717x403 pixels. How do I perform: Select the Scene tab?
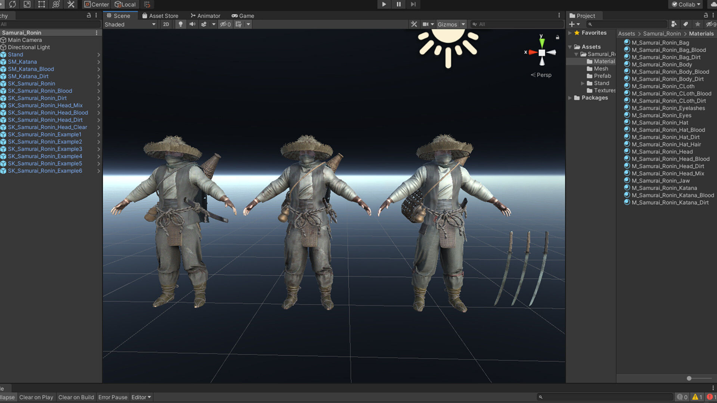coord(118,16)
